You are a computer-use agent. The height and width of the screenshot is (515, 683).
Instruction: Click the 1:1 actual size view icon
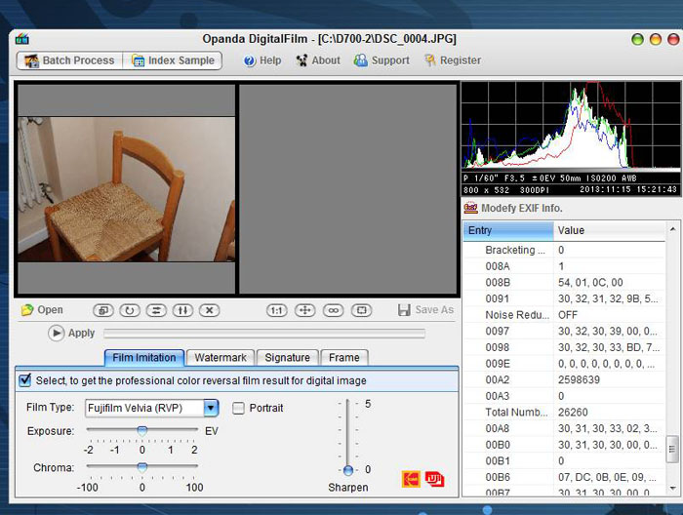pos(277,310)
